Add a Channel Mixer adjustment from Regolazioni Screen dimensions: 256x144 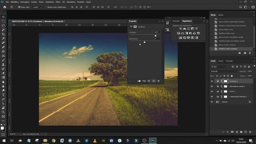pos(194,33)
